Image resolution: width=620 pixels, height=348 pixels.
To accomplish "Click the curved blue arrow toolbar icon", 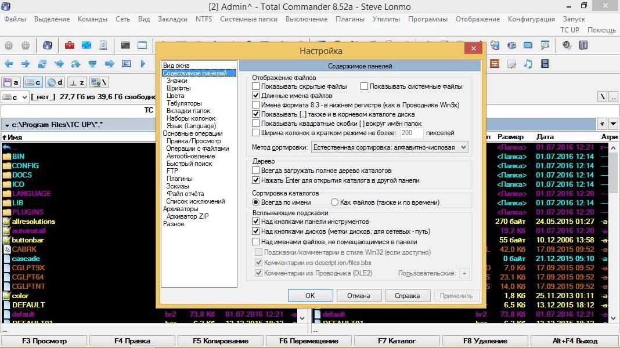I will pyautogui.click(x=75, y=64).
